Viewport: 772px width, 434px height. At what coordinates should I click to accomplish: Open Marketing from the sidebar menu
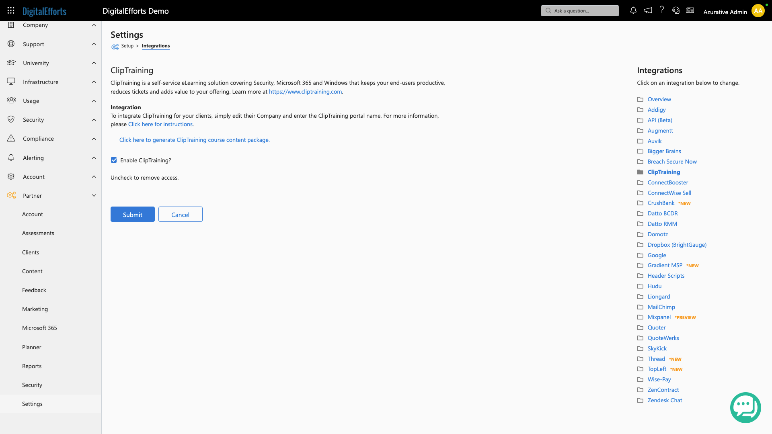click(x=35, y=309)
